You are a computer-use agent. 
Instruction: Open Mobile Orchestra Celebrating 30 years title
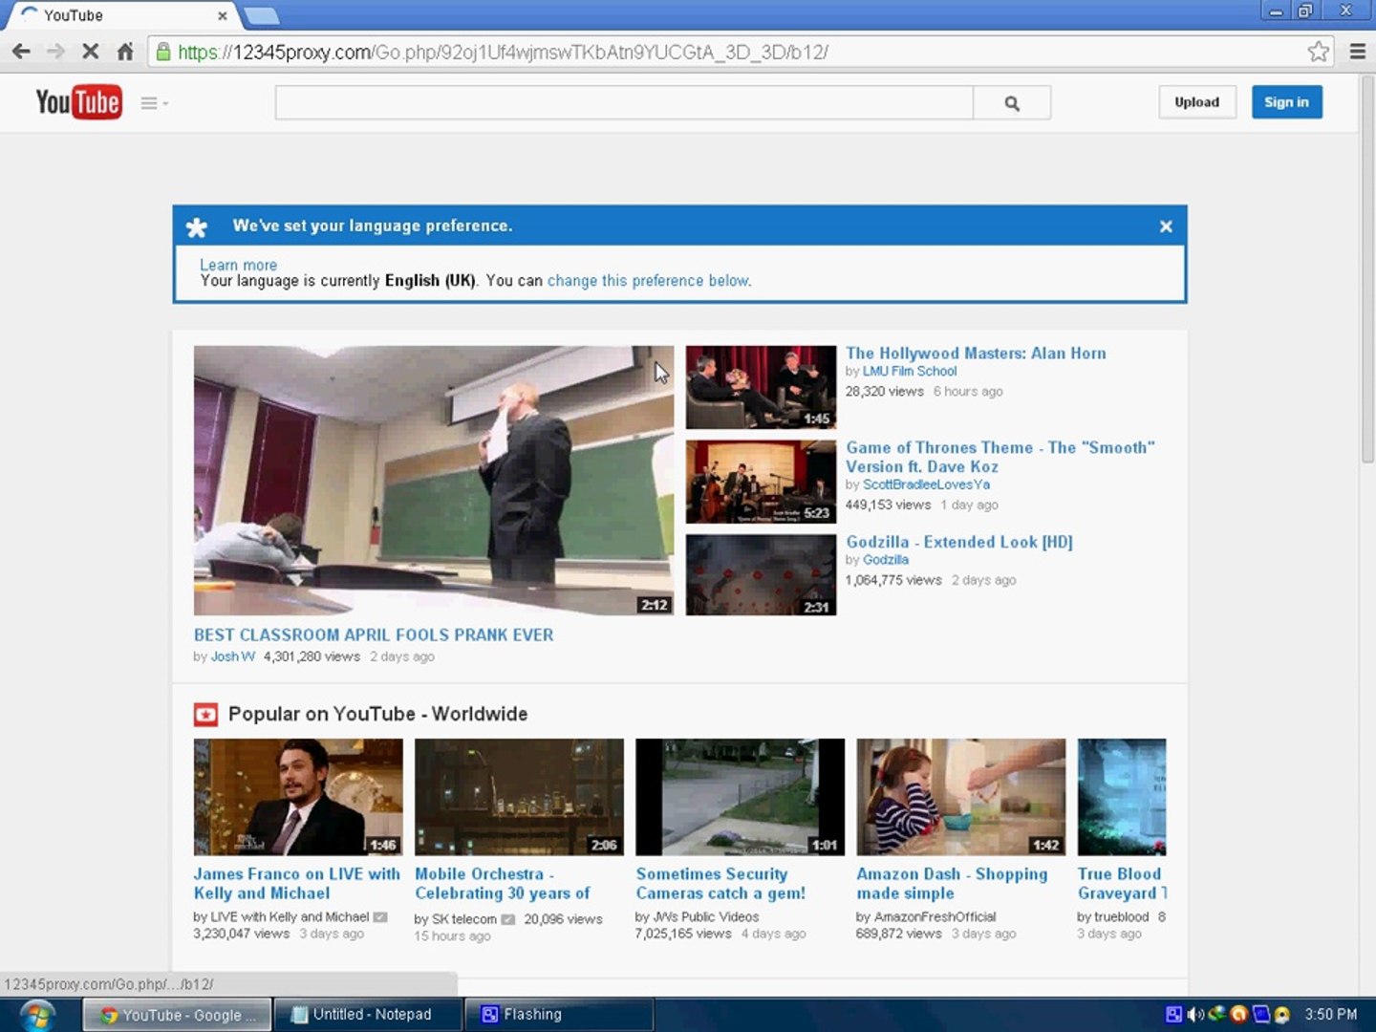pos(503,884)
